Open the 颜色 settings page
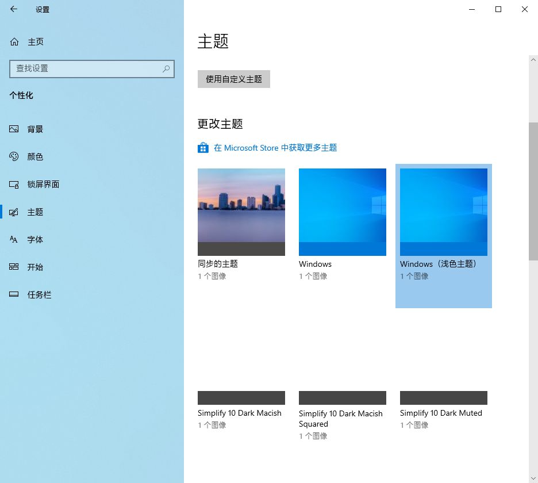This screenshot has height=483, width=538. 92,156
